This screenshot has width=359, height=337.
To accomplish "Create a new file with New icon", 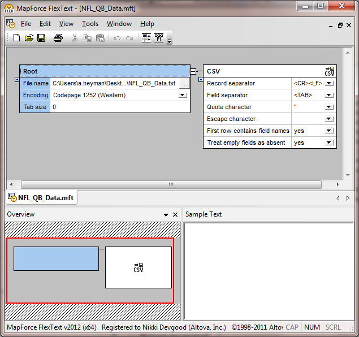I will 16,38.
